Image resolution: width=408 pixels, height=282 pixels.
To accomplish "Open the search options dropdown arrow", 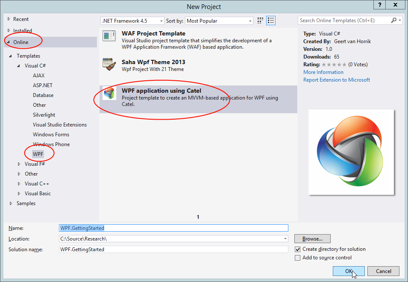I will click(400, 20).
